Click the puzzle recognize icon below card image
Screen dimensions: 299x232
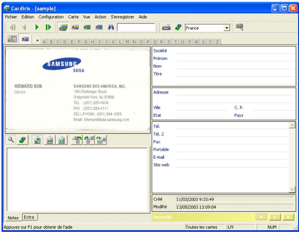pyautogui.click(x=23, y=140)
